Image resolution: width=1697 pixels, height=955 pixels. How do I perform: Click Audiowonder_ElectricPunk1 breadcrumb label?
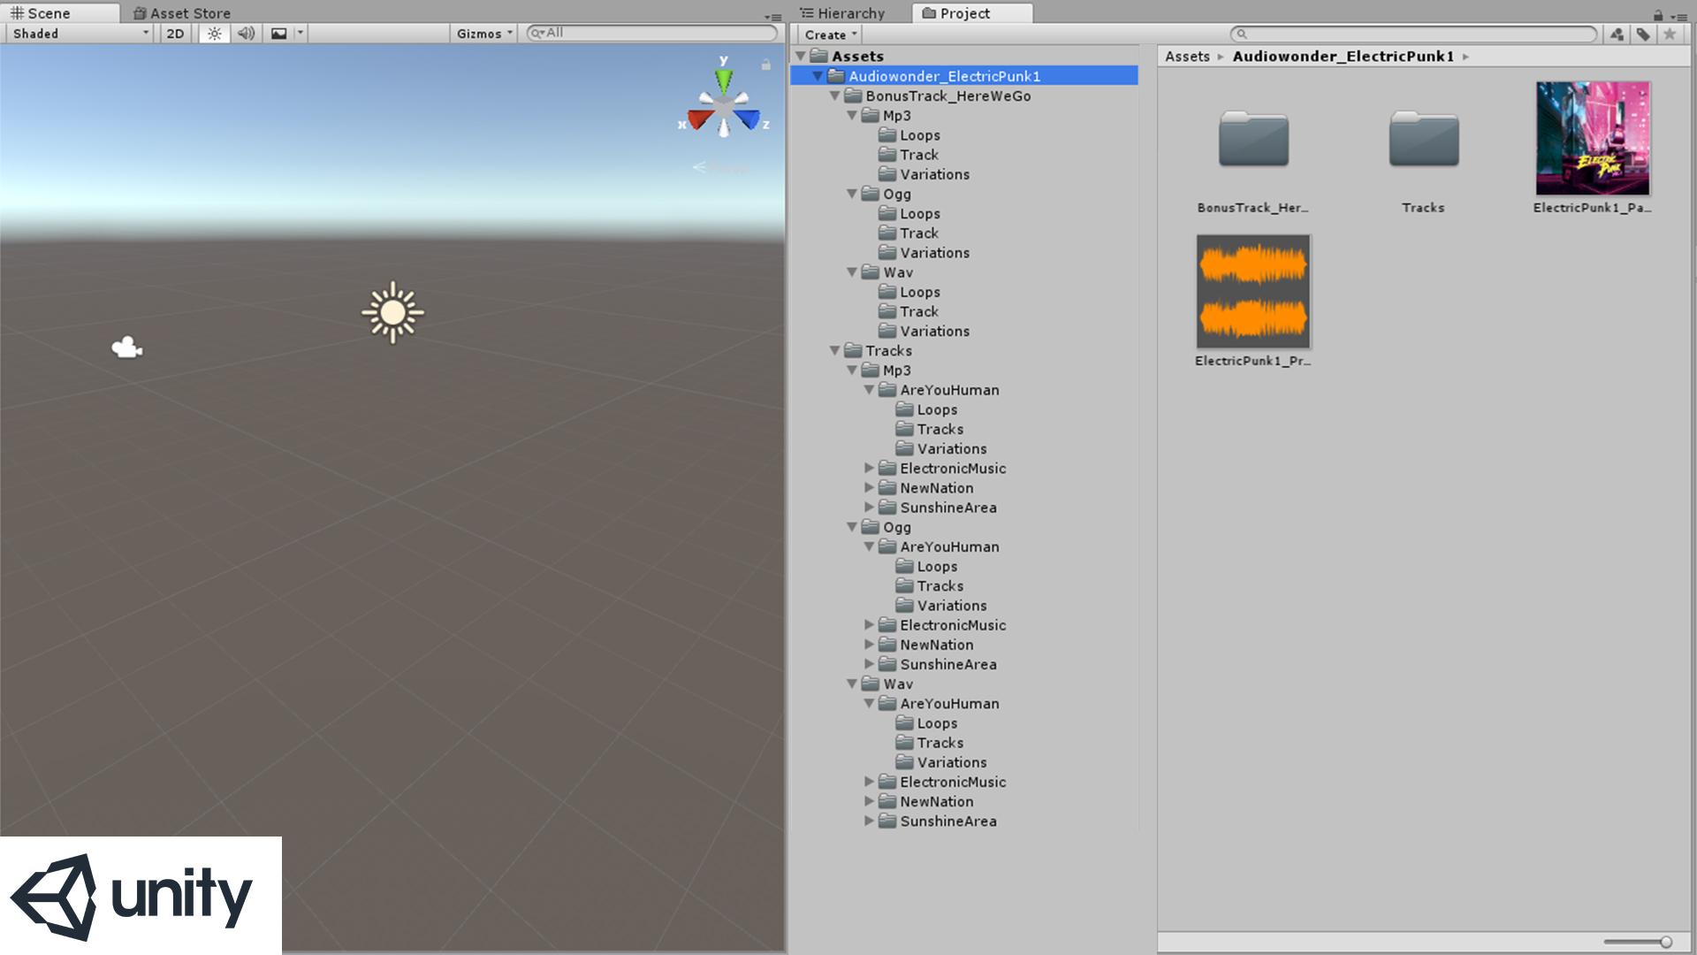[x=1343, y=56]
